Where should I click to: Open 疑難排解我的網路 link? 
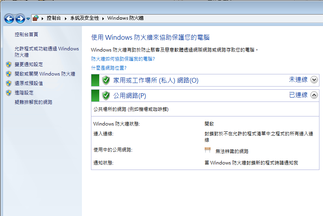pyautogui.click(x=33, y=102)
